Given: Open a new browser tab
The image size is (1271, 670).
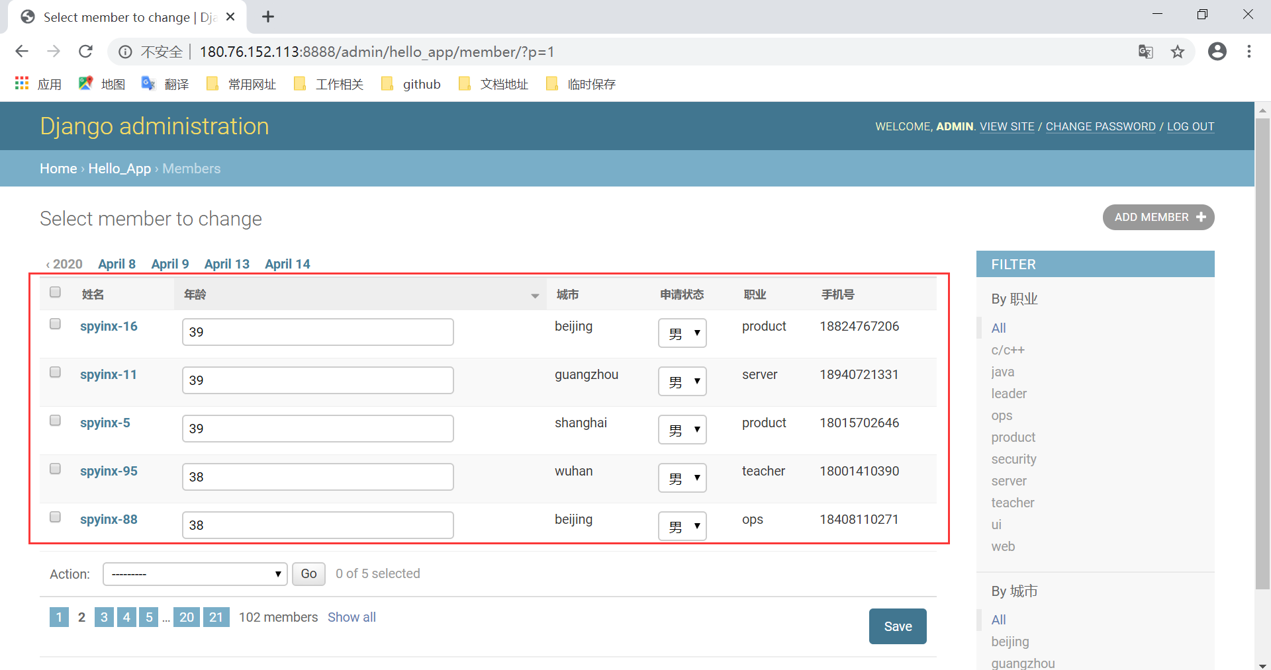Looking at the screenshot, I should point(268,17).
